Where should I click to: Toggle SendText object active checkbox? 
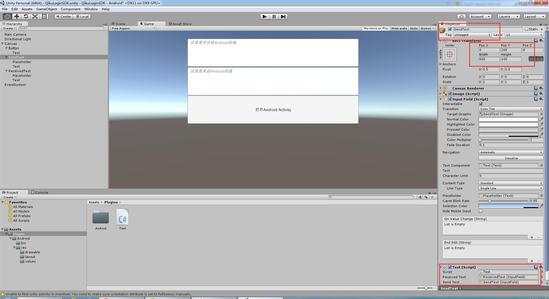coord(450,29)
